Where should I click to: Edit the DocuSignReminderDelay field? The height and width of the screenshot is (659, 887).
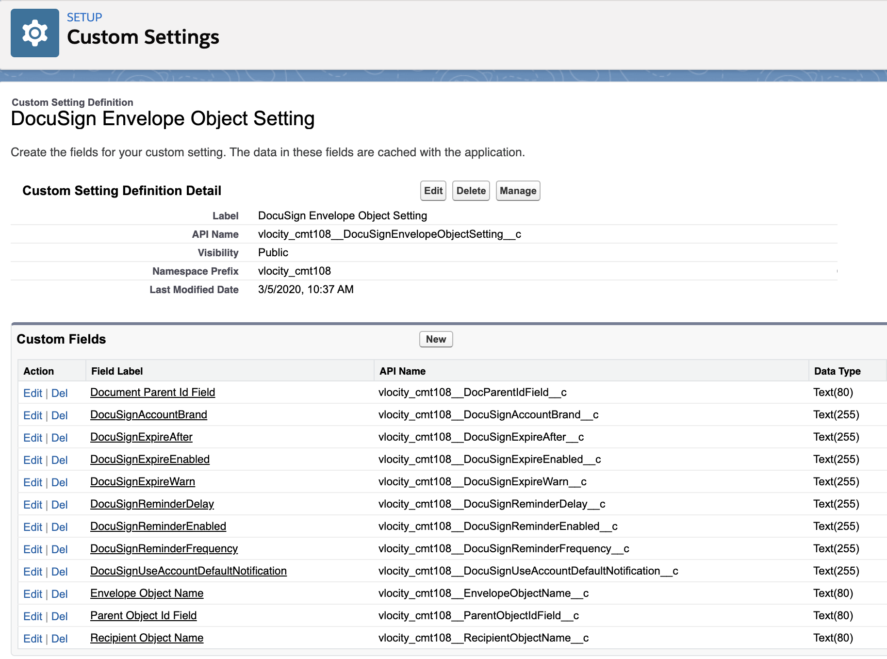33,505
